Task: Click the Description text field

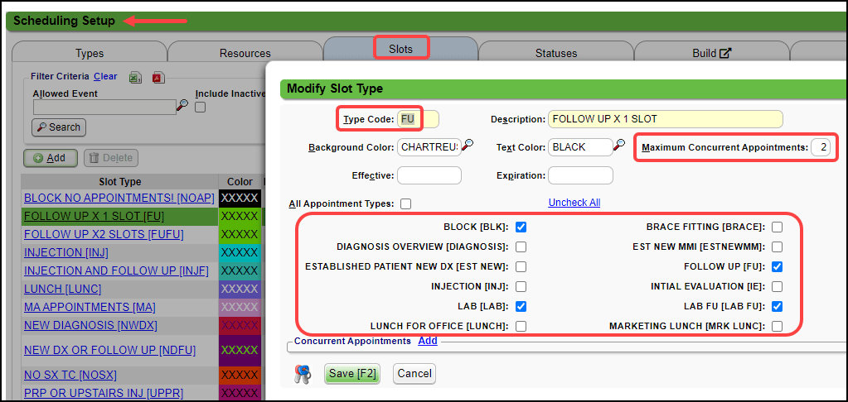Action: (665, 119)
